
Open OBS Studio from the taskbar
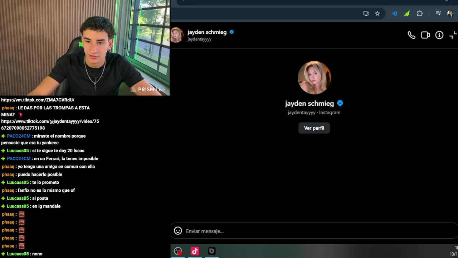point(178,251)
